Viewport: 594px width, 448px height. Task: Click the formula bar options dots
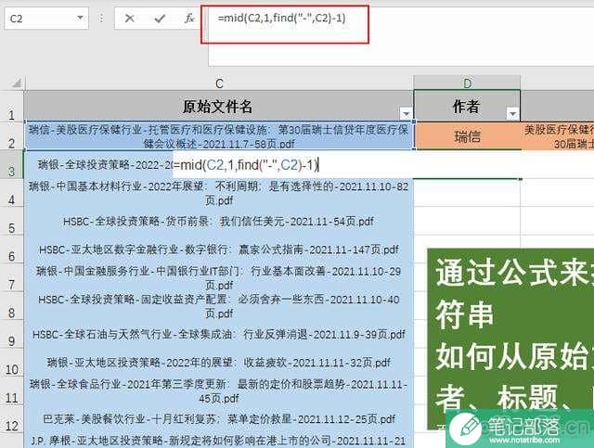101,18
